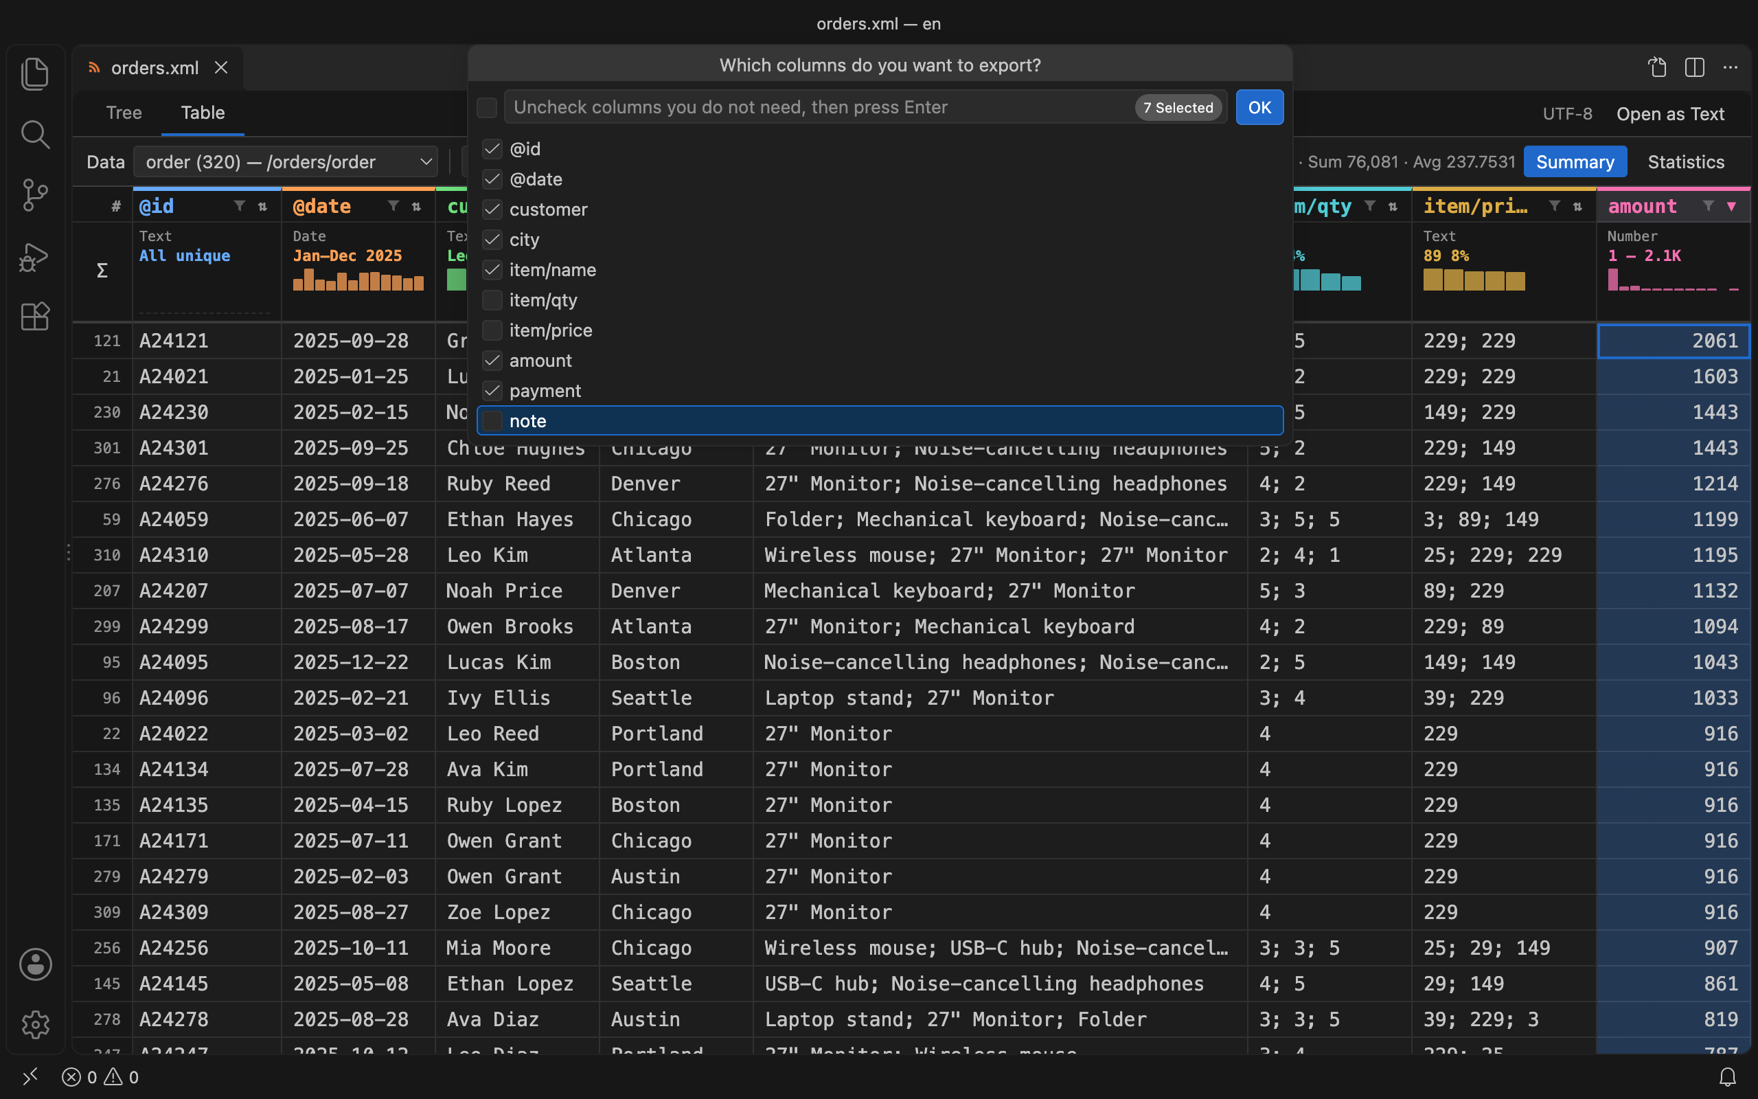Uncheck the @id column checkbox

tap(492, 149)
